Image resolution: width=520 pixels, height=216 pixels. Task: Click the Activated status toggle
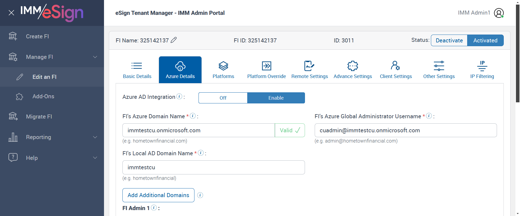(485, 40)
